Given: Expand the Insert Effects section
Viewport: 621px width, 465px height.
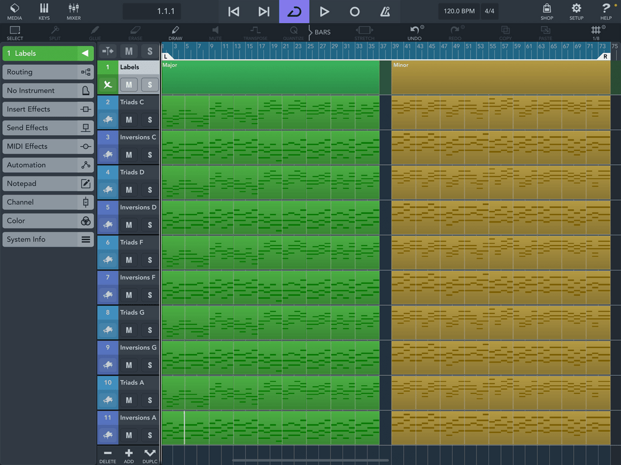Looking at the screenshot, I should [48, 109].
